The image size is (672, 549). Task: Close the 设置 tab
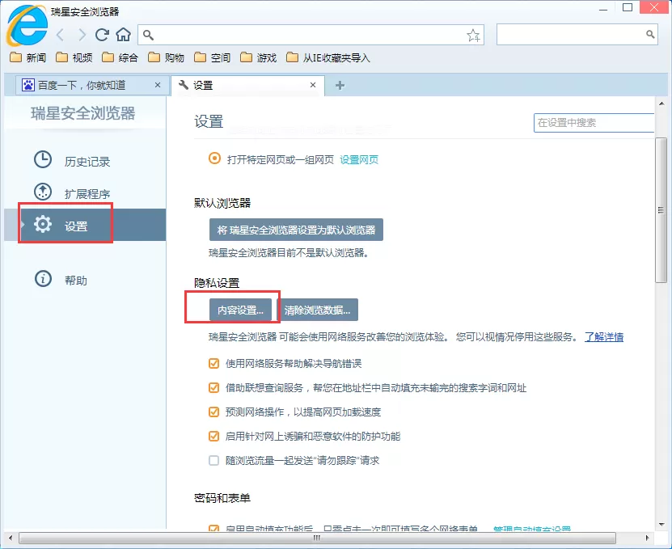click(x=313, y=85)
